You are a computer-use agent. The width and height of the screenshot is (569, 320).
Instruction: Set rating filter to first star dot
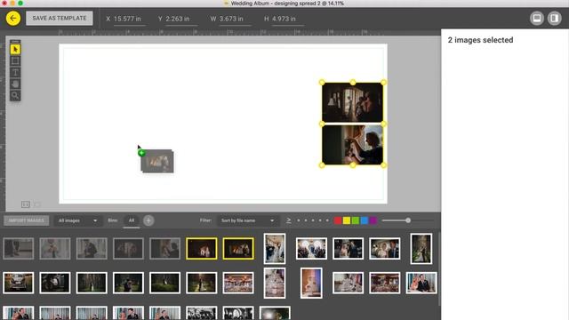[299, 220]
